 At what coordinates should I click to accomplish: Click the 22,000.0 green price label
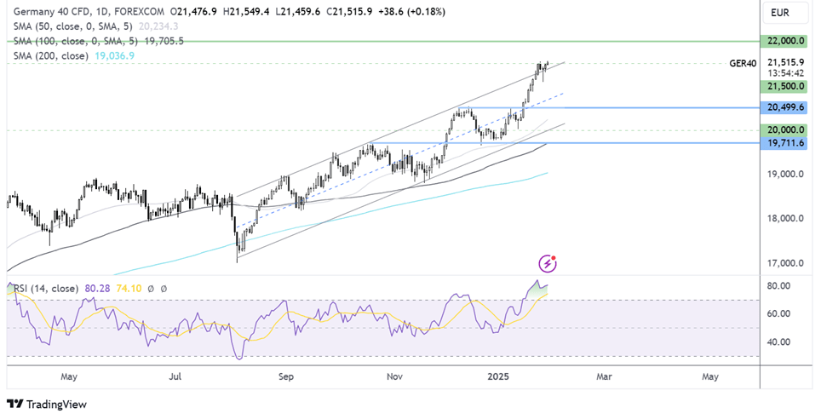point(784,41)
